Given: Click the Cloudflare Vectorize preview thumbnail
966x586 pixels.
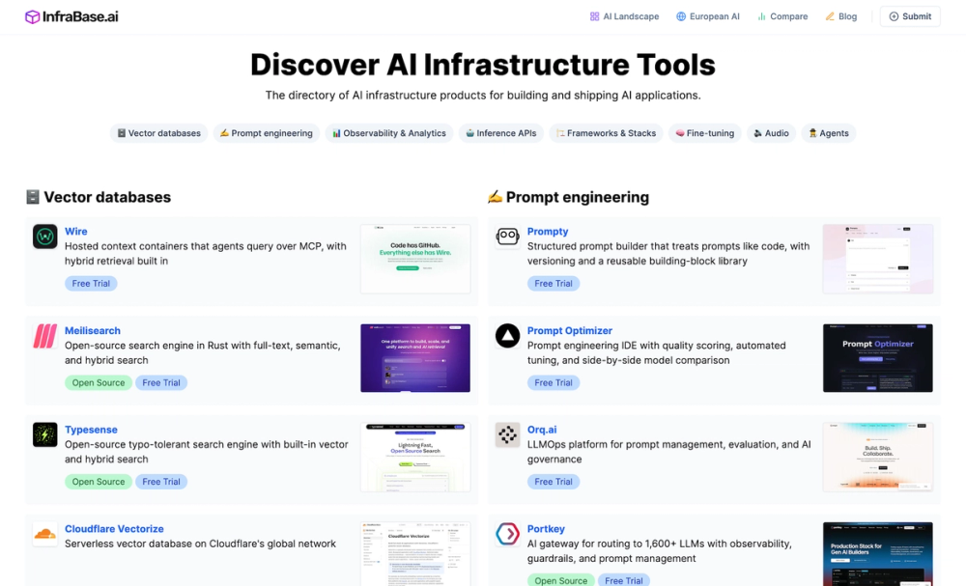Looking at the screenshot, I should click(x=415, y=554).
